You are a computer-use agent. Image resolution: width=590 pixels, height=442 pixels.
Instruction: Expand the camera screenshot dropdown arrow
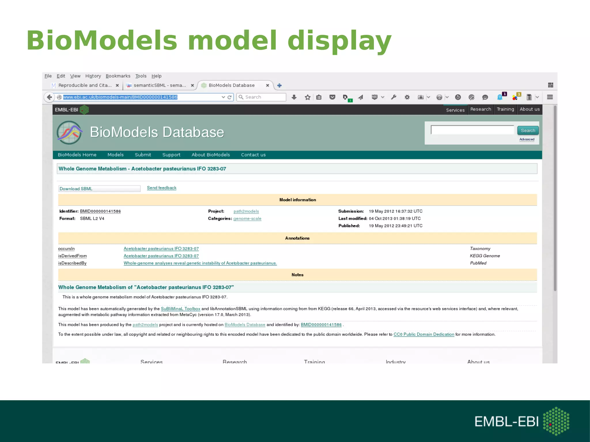coord(428,97)
